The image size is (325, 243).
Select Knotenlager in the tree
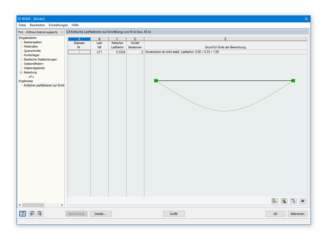32,55
